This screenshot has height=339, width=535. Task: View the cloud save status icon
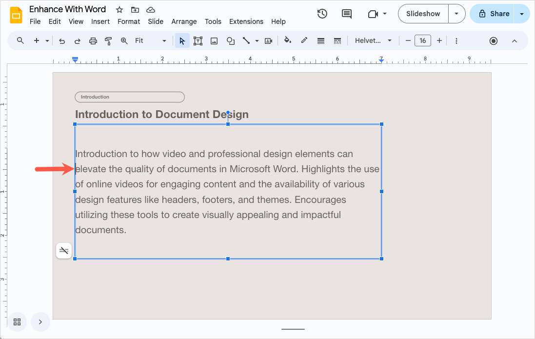[x=151, y=10]
